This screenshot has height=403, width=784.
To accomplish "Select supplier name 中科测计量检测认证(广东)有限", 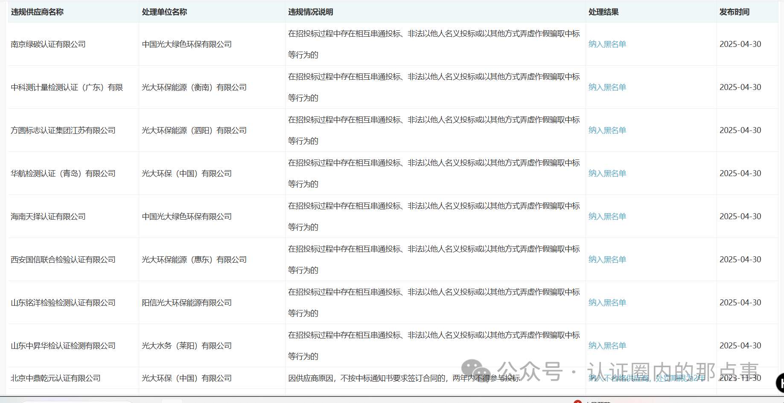I will (x=67, y=87).
